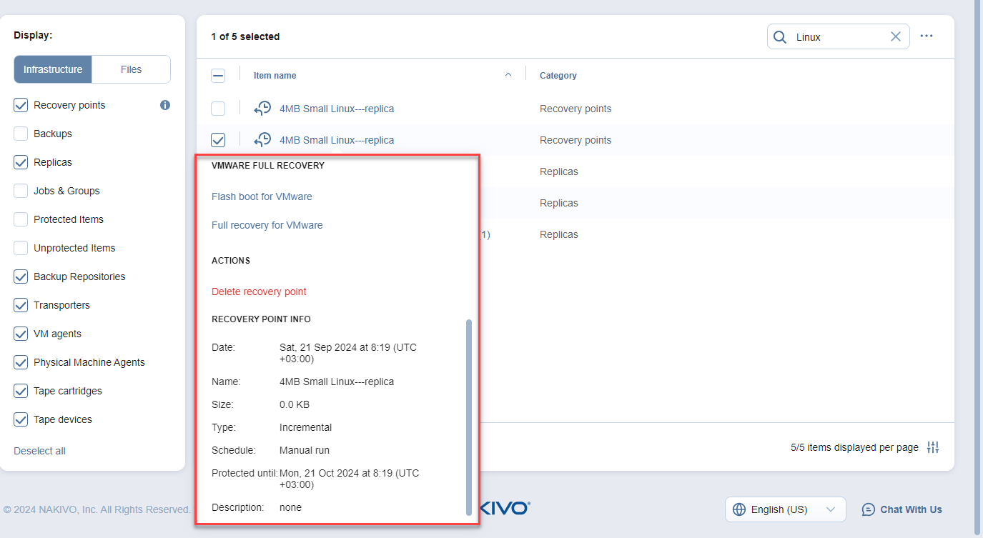The height and width of the screenshot is (538, 983).
Task: Click the globe language icon
Action: point(739,509)
